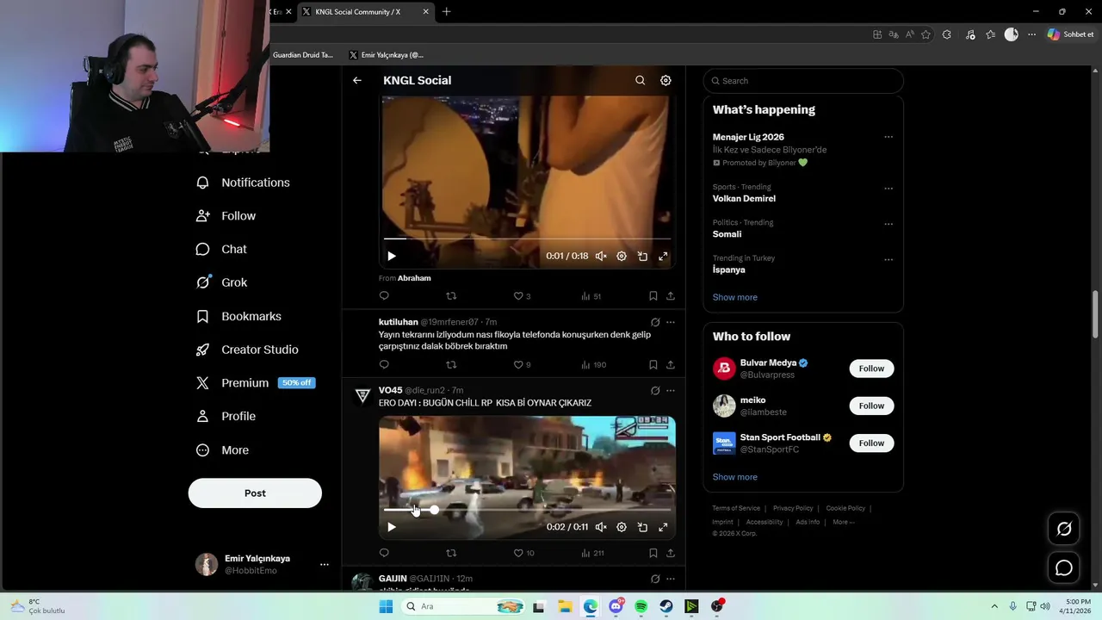Open options for Volkan Demirel trend

pyautogui.click(x=888, y=188)
